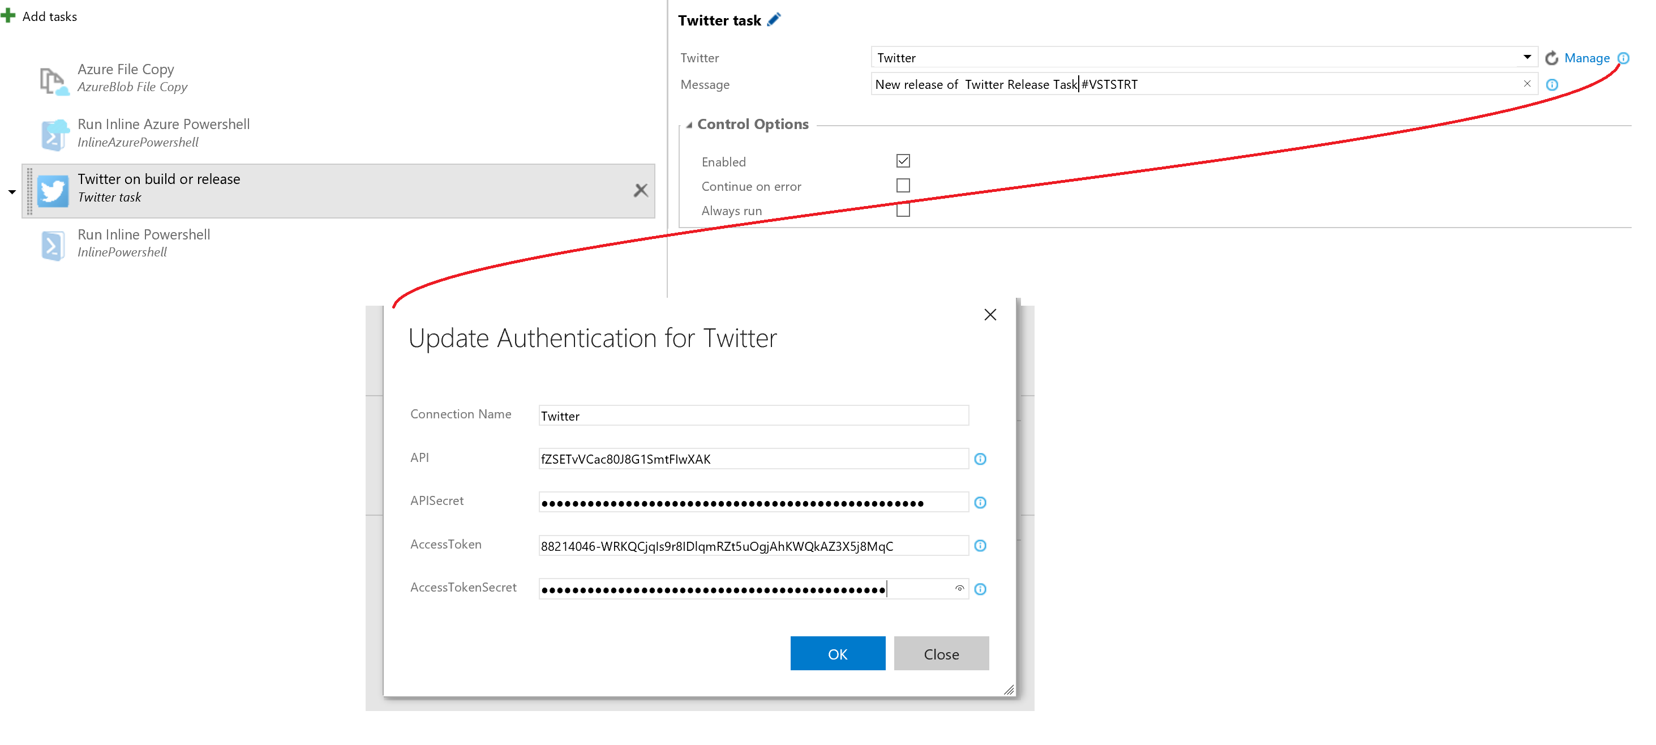Screen dimensions: 1656x745
Task: Open the Twitter connection dropdown
Action: [x=1527, y=57]
